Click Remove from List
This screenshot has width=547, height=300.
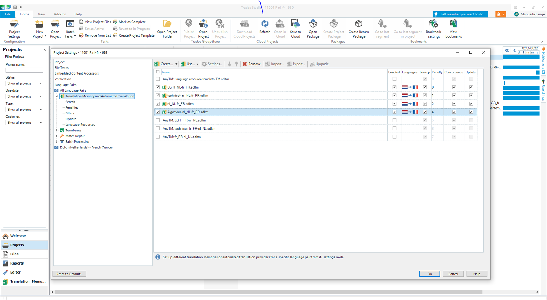pyautogui.click(x=95, y=35)
